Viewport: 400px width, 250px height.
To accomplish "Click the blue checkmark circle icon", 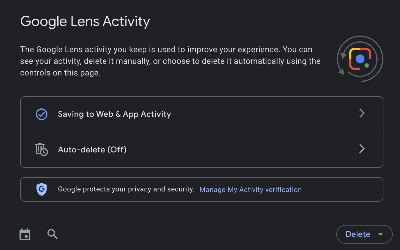I will (42, 114).
